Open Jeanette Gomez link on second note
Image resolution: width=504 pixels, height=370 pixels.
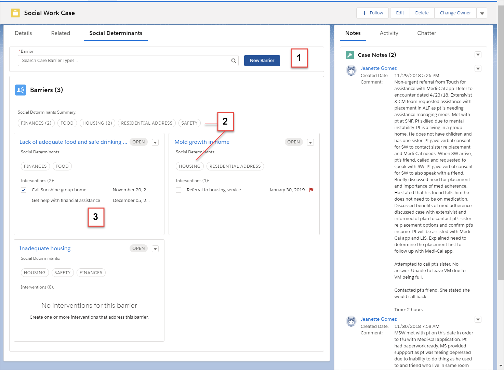(379, 319)
